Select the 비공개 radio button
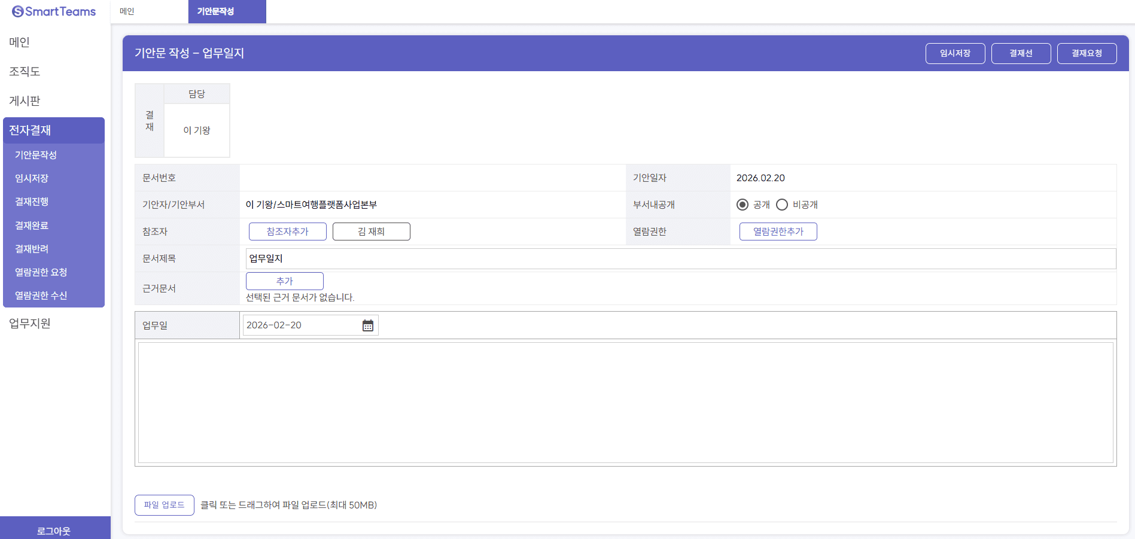 point(782,205)
